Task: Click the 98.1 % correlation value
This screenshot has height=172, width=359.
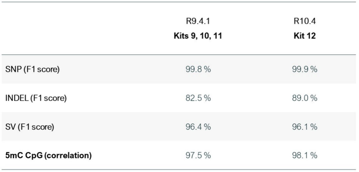Action: click(x=305, y=155)
